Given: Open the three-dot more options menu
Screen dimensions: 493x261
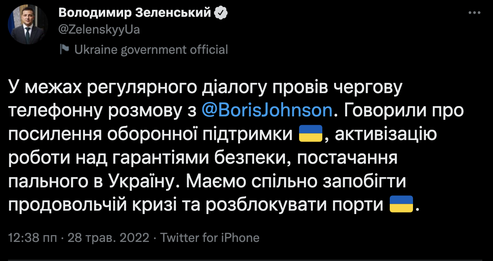Looking at the screenshot, I should coord(474,13).
